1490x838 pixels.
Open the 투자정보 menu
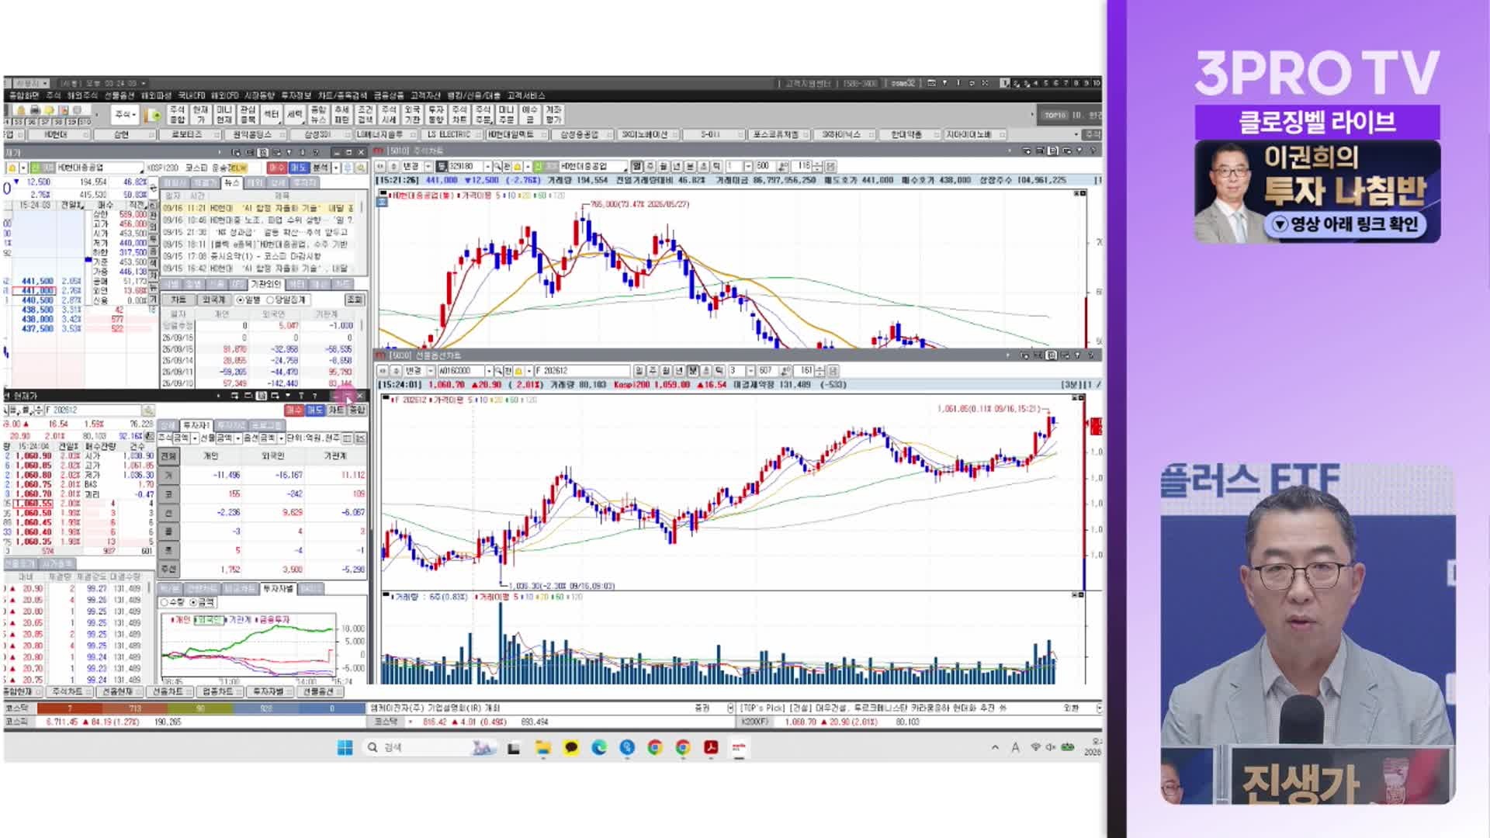click(295, 95)
